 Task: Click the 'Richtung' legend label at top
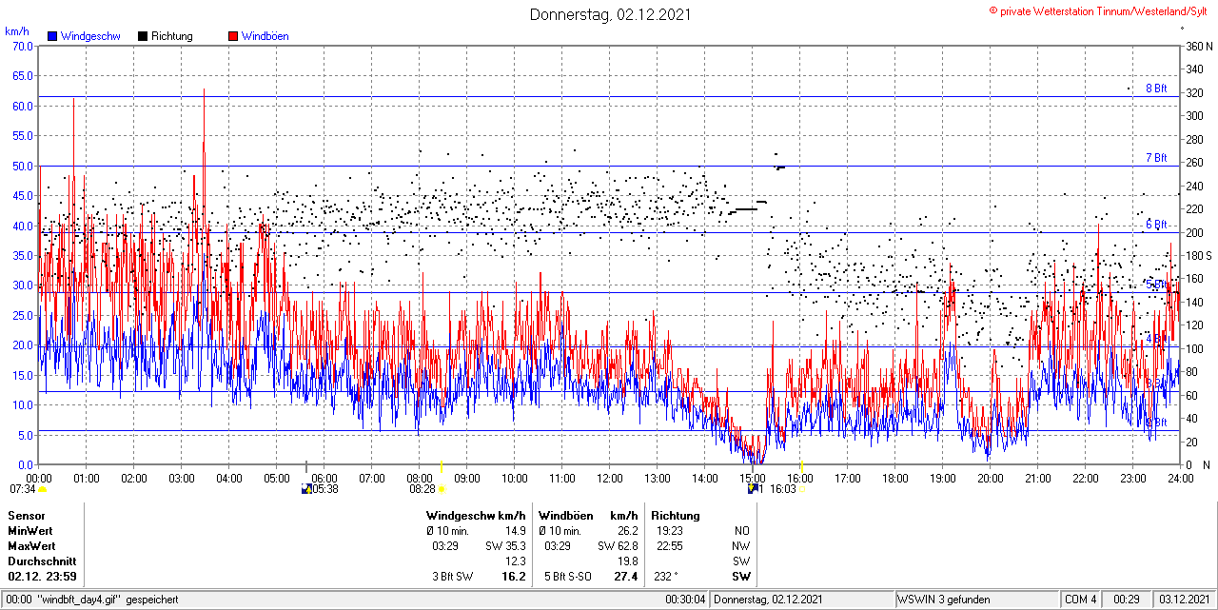pyautogui.click(x=172, y=36)
